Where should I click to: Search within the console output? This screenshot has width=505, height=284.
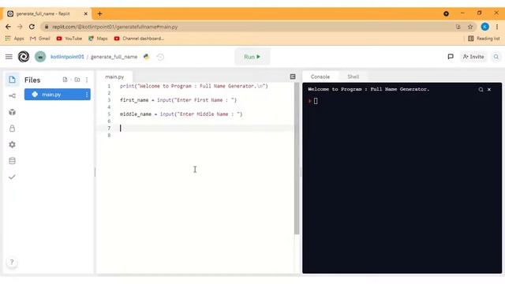481,89
